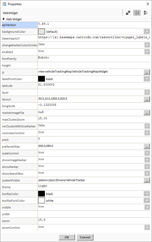The width and height of the screenshot is (152, 242).
Task: Click the black labelFontColor swatch
Action: point(41,79)
